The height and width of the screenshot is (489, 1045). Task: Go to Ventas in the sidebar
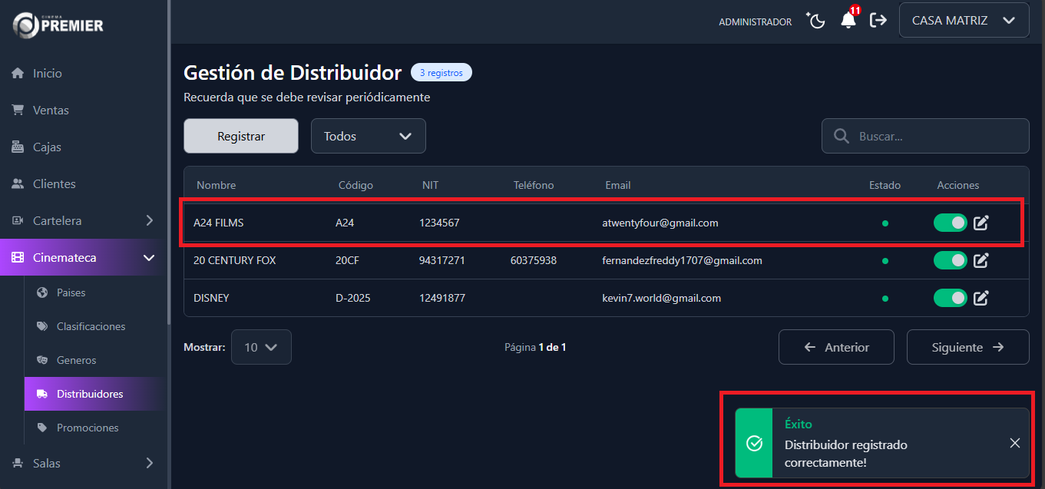point(51,111)
